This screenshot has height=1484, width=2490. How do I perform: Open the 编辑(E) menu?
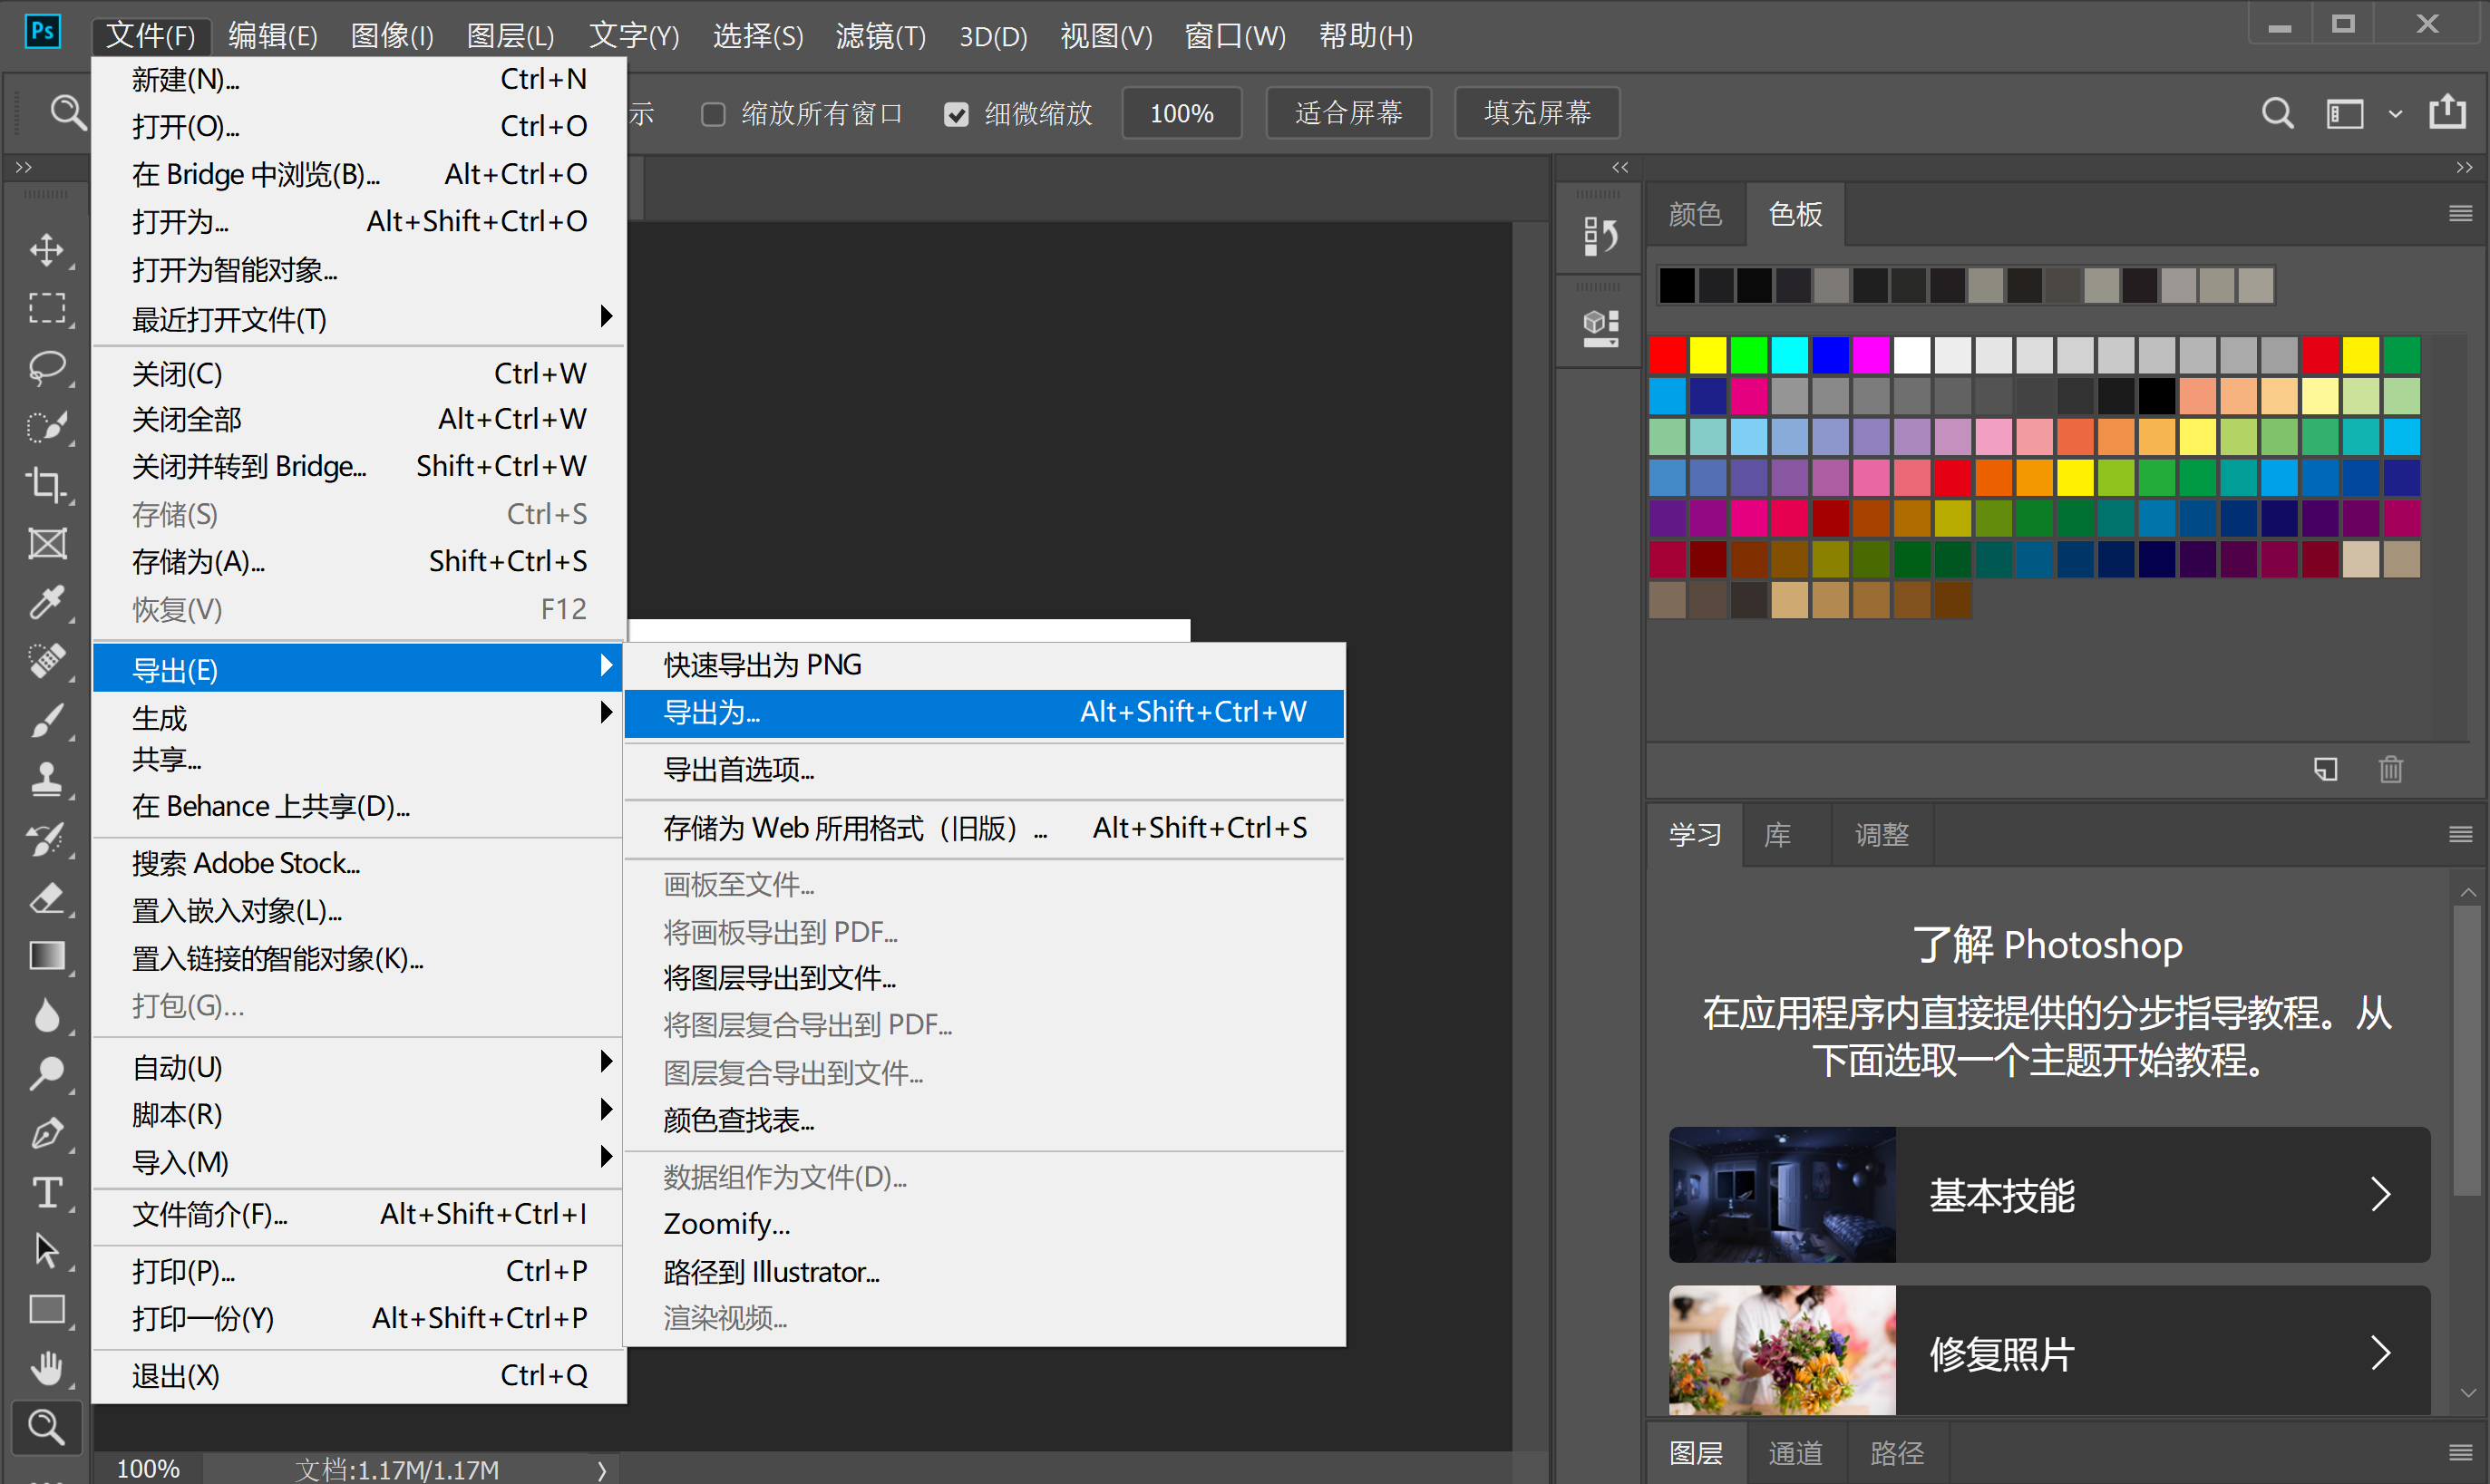point(272,36)
